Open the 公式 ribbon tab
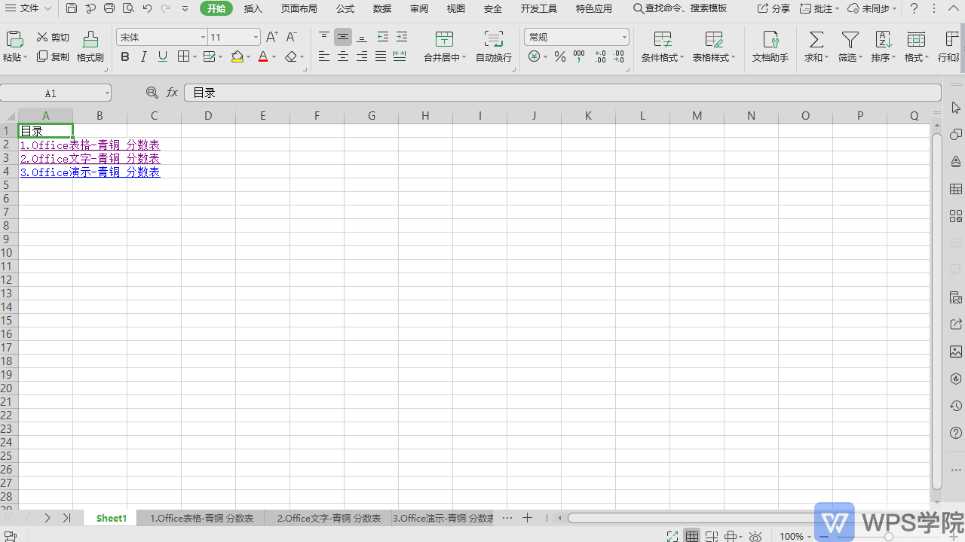Viewport: 965px width, 542px height. 345,8
